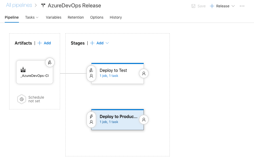Open pre-deployment conditions for Deploy to Test
The image size is (254, 160).
(x=91, y=73)
